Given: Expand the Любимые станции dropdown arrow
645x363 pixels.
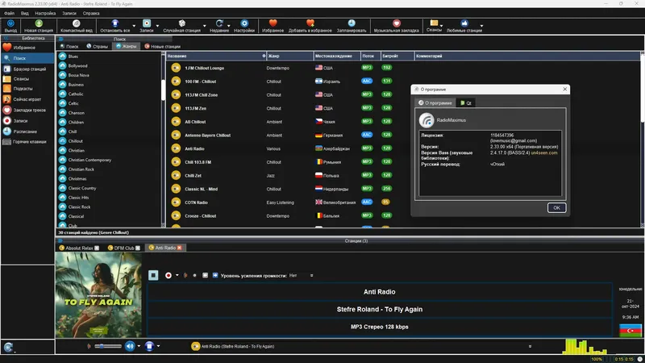Looking at the screenshot, I should coord(481,26).
